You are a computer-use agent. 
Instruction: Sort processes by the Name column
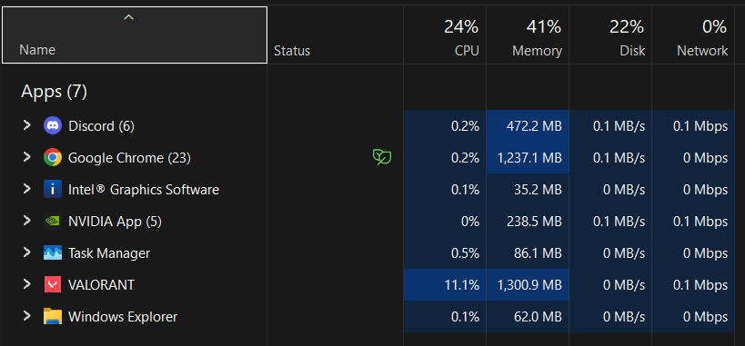click(135, 35)
